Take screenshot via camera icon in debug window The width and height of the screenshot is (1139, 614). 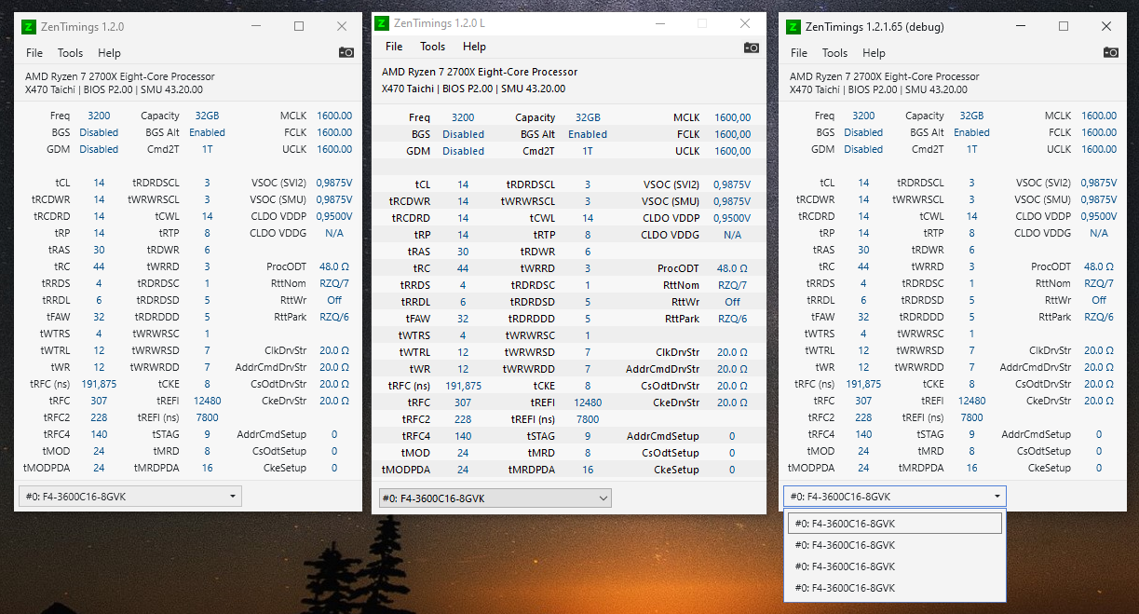coord(1110,53)
